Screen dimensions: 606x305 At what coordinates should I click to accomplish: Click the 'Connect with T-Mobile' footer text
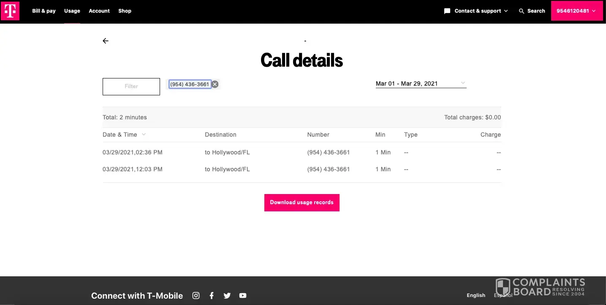137,296
